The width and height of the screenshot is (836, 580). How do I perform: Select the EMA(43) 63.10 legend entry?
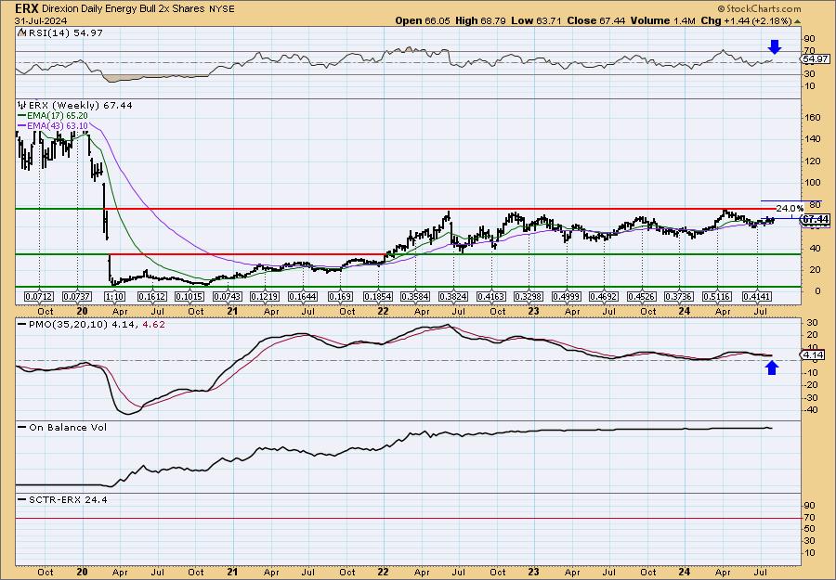(x=53, y=125)
